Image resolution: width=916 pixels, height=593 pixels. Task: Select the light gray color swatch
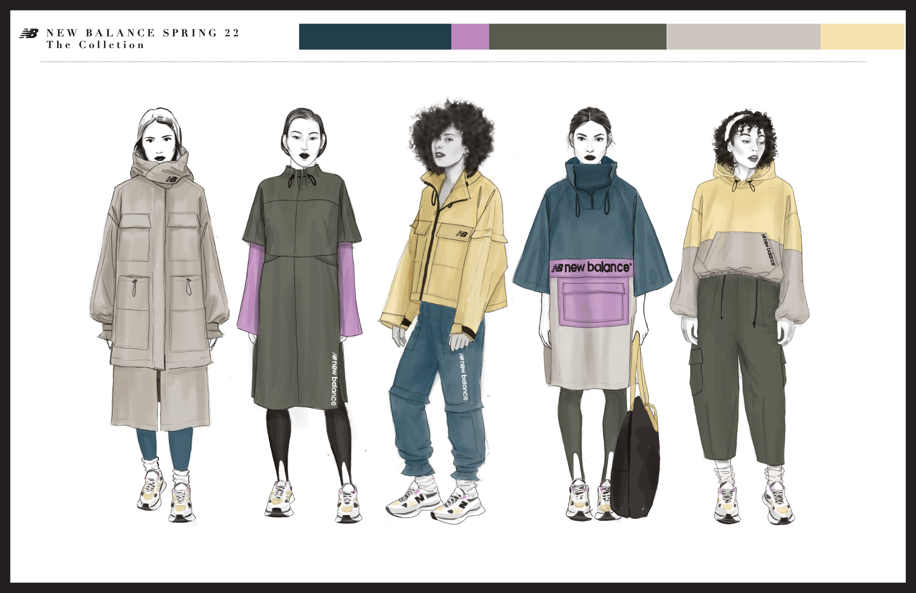(x=743, y=37)
